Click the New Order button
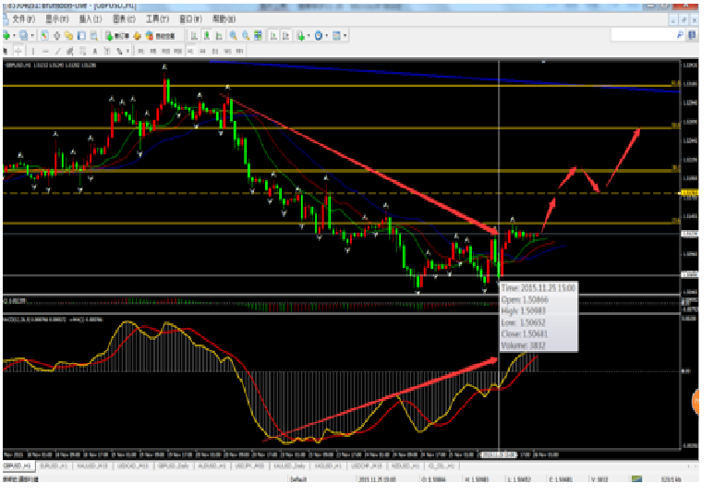The height and width of the screenshot is (496, 714). (117, 36)
